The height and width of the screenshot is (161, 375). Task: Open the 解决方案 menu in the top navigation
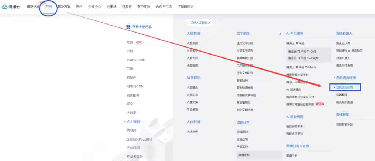coord(64,7)
